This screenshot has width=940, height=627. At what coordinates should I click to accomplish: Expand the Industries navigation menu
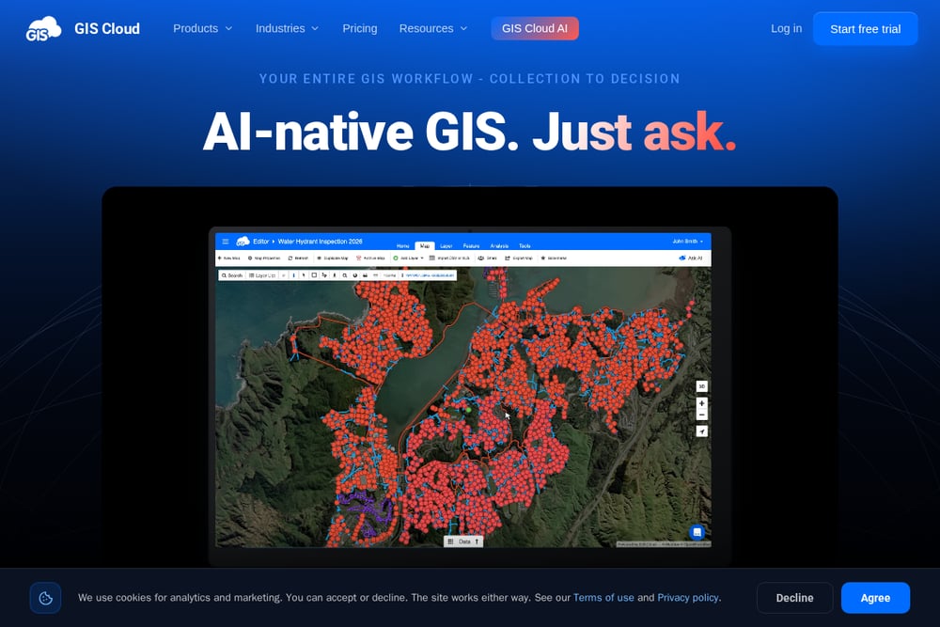pyautogui.click(x=287, y=28)
